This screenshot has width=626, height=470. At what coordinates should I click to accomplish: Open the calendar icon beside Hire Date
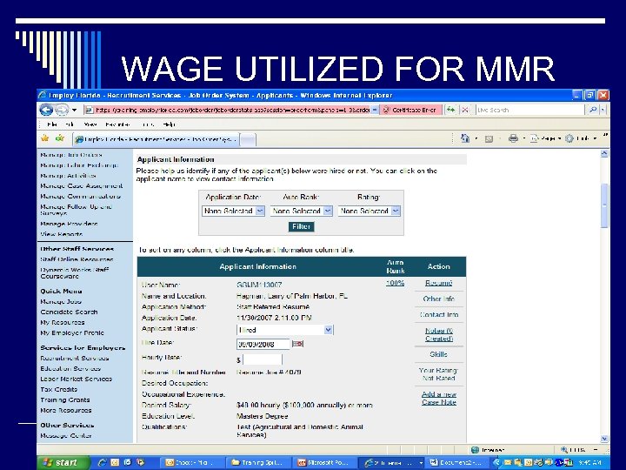[x=298, y=344]
